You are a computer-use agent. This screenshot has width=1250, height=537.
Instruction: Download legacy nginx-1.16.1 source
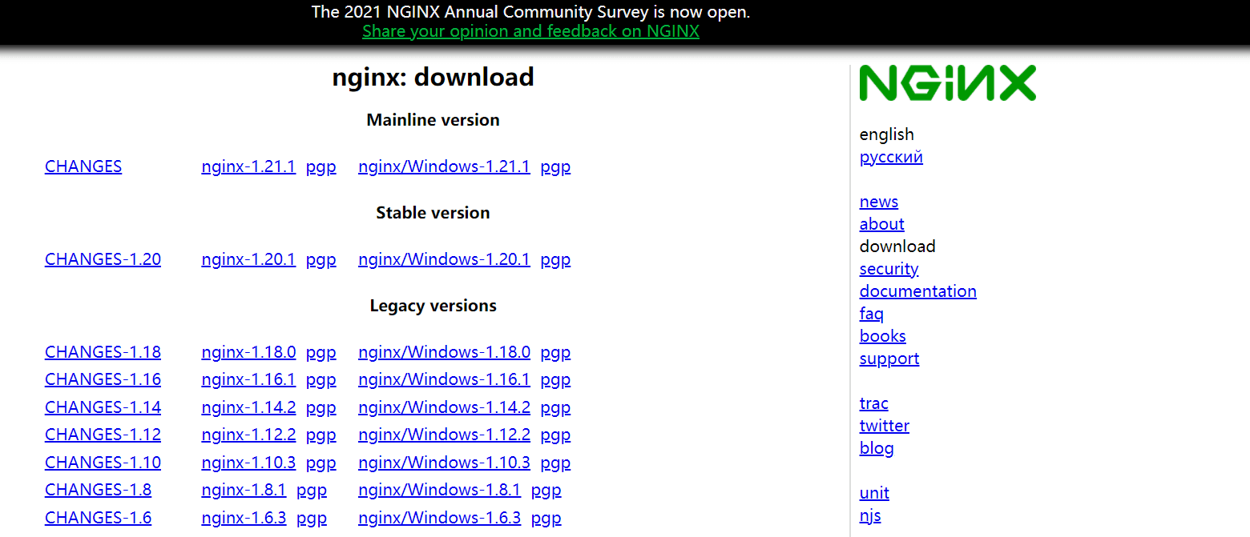tap(248, 379)
